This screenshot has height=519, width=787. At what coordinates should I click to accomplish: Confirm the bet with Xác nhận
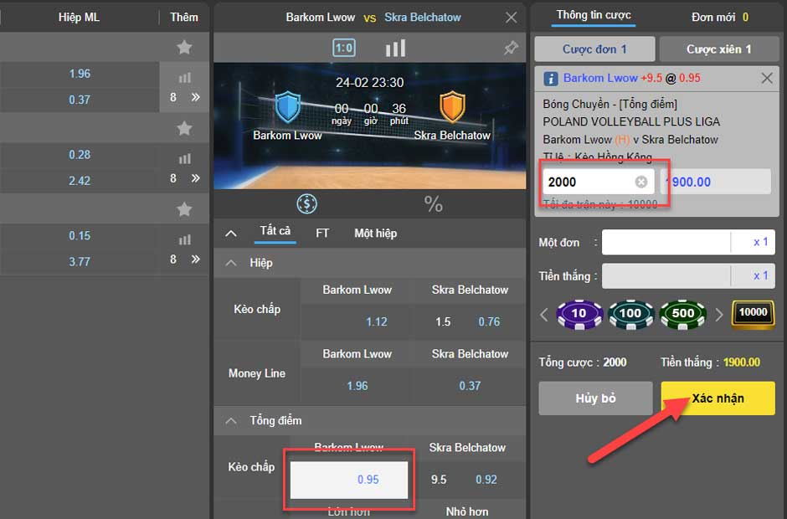tap(718, 398)
